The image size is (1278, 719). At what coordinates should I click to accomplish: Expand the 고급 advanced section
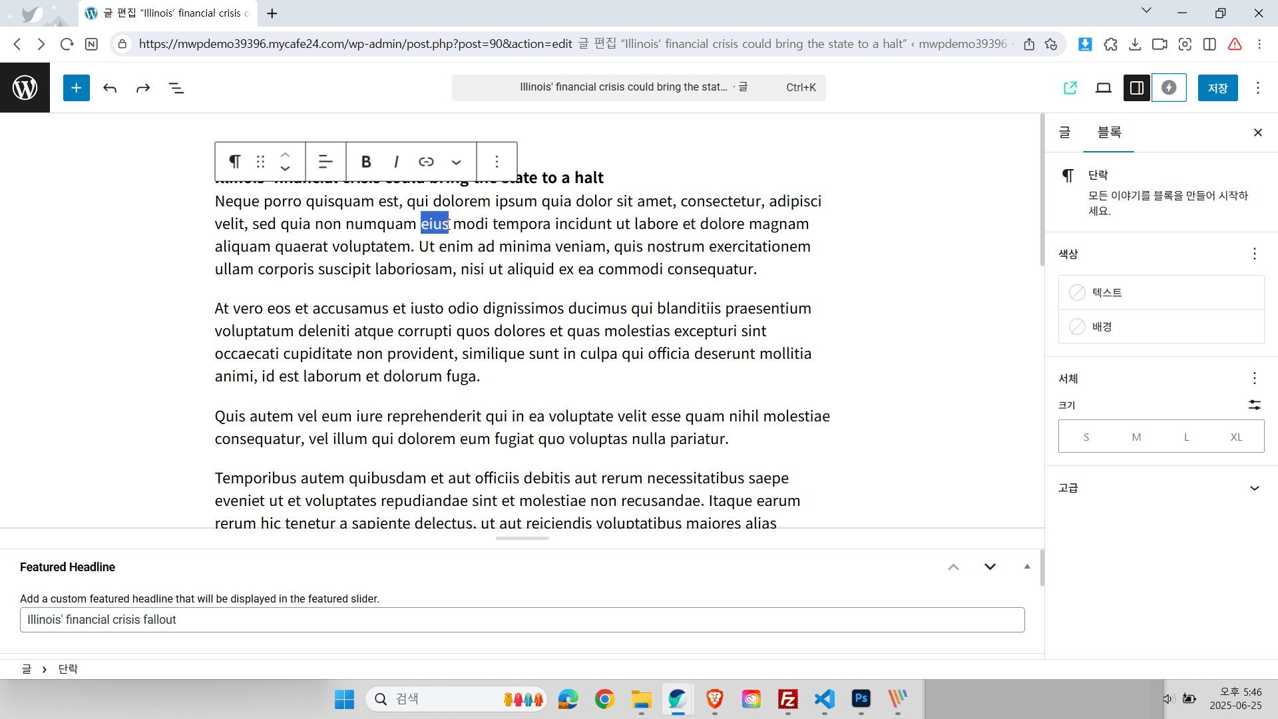coord(1161,488)
